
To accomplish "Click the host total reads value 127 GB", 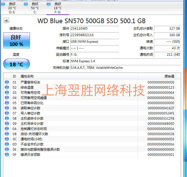I will point(167,29).
